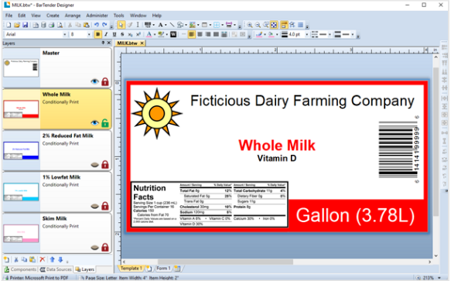Switch to the Components tab
The image size is (451, 281).
20,269
